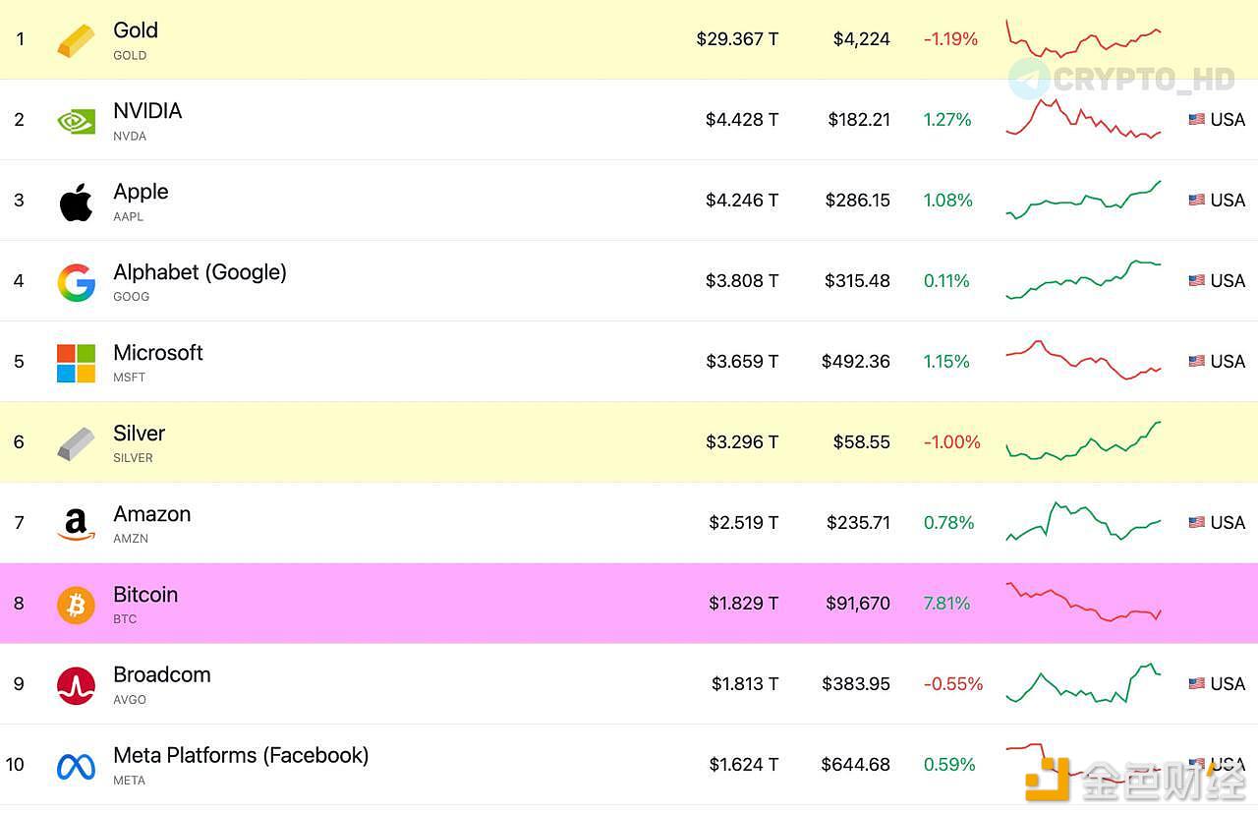Click the Google G logo
The width and height of the screenshot is (1258, 814).
pyautogui.click(x=76, y=282)
